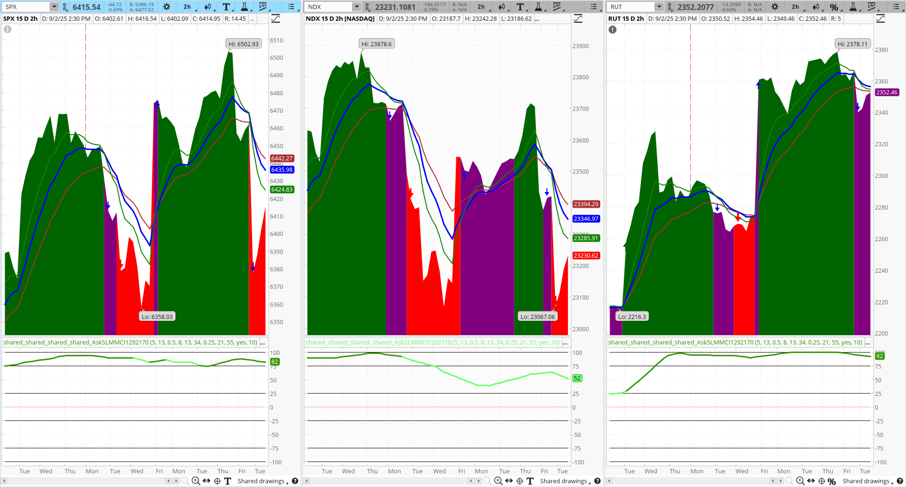Toggle the warning badge on the SPX chart

pos(8,29)
